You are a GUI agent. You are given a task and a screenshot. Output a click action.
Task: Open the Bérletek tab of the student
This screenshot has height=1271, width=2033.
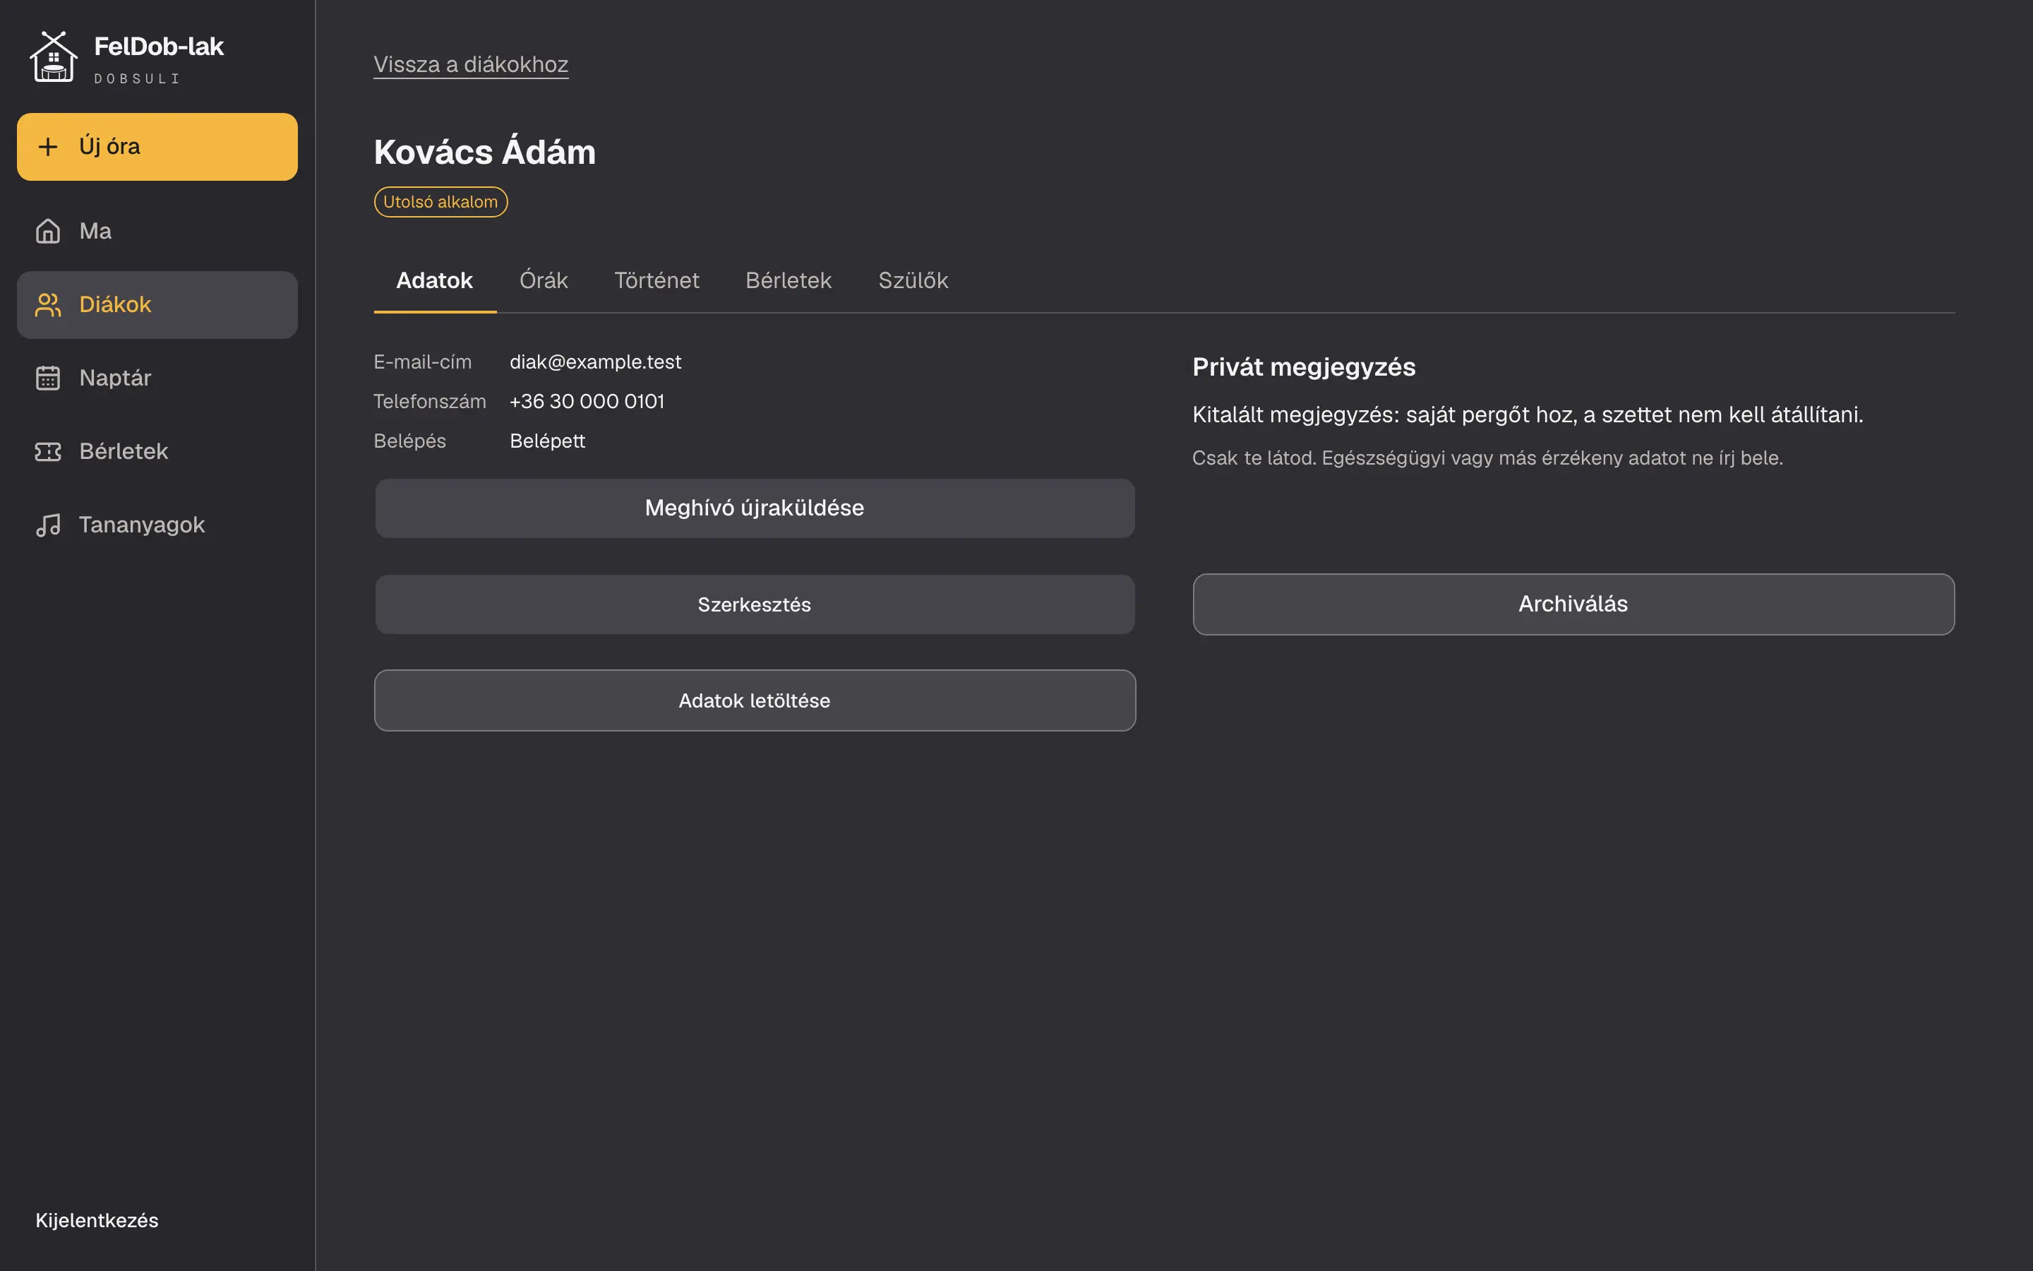[788, 281]
